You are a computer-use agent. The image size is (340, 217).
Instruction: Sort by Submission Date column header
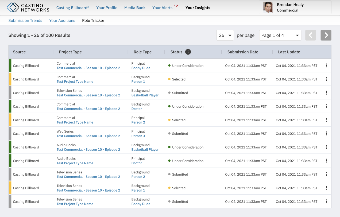tap(243, 52)
